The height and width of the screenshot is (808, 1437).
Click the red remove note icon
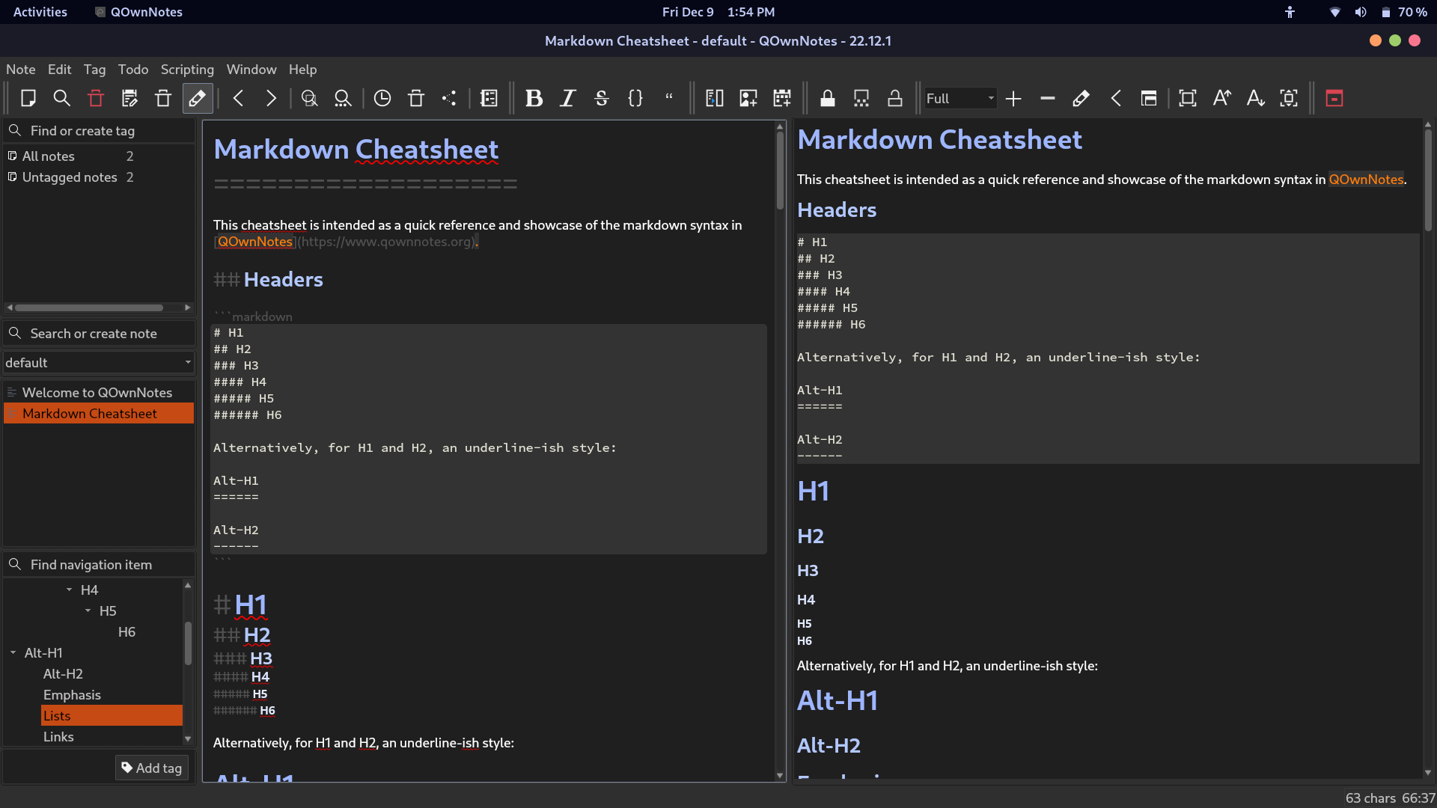[x=96, y=98]
